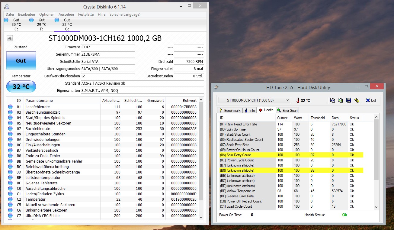Click status orb of Beschleunigungszeit row
This screenshot has height=230, width=394.
point(10,112)
